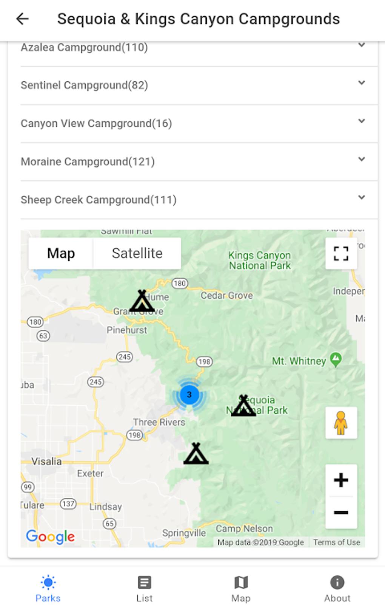This screenshot has height=609, width=385.
Task: Open the blue cluster marker labeled 3
Action: tap(189, 395)
